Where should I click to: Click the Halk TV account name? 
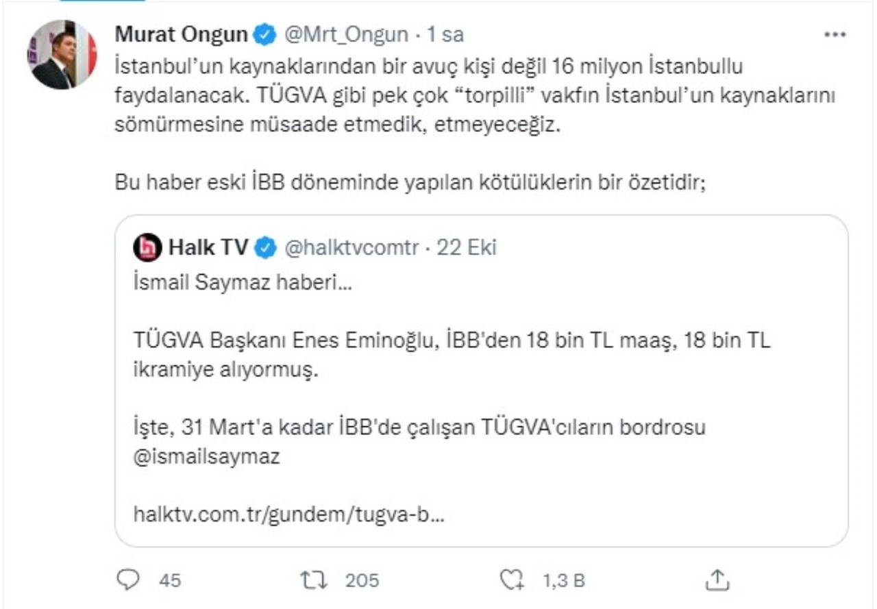tap(208, 248)
